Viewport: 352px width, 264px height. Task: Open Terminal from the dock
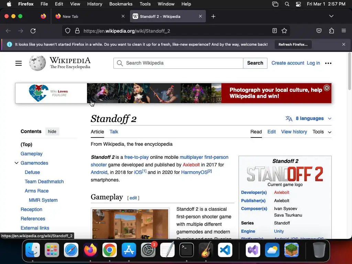187,250
